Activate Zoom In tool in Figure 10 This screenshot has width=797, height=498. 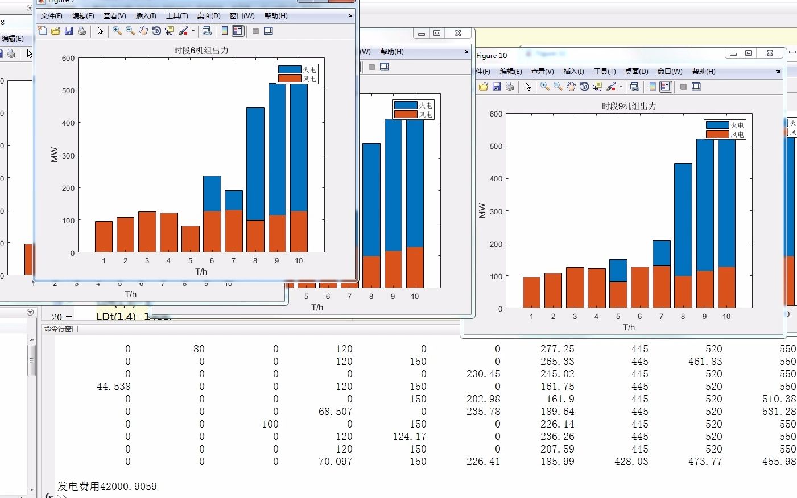click(545, 86)
